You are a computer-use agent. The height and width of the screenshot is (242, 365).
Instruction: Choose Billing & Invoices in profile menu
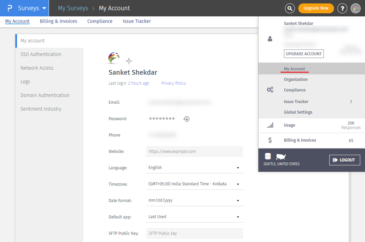click(x=312, y=140)
